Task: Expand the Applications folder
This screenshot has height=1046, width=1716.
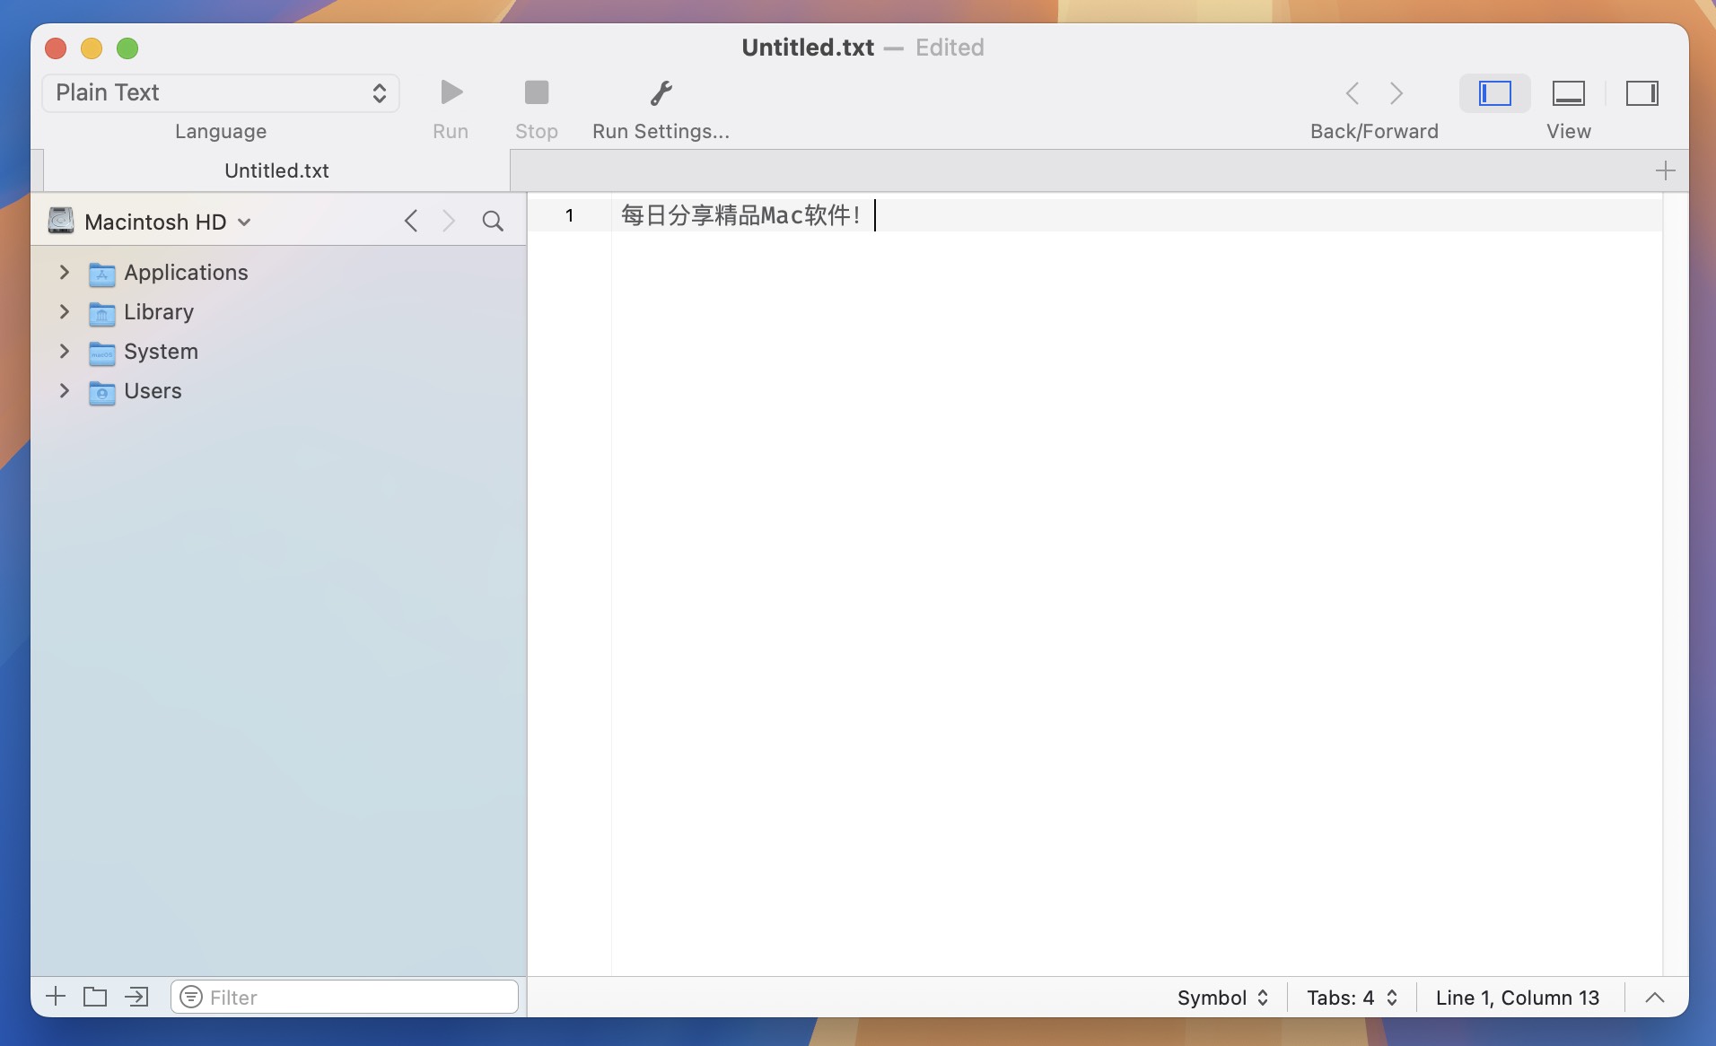Action: tap(64, 272)
